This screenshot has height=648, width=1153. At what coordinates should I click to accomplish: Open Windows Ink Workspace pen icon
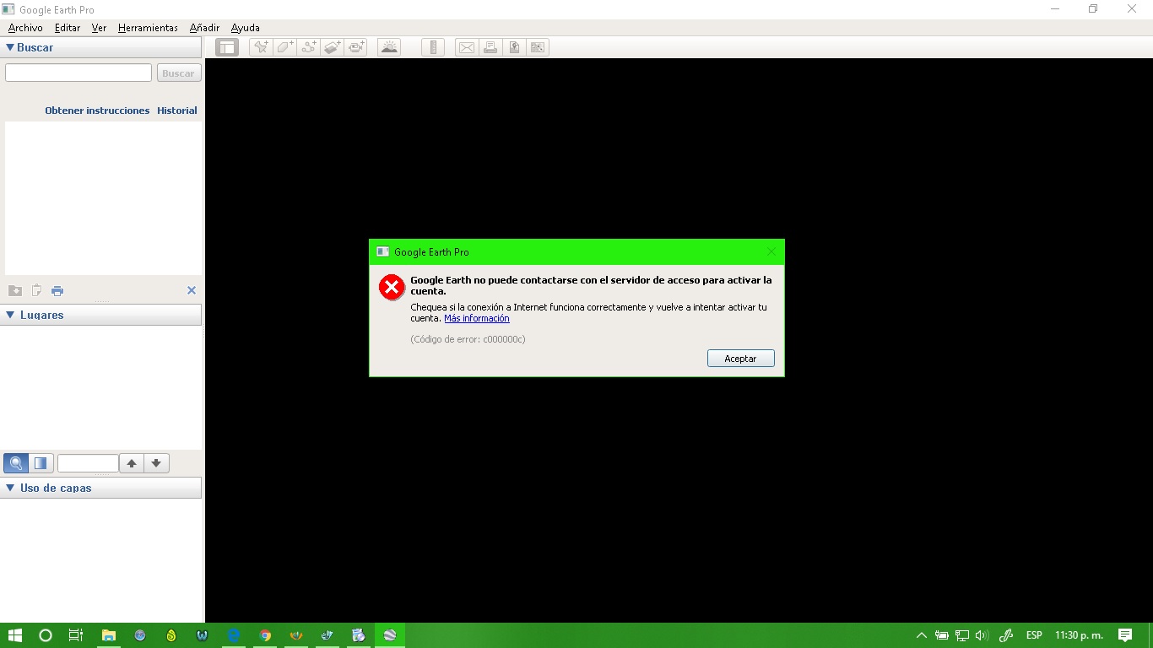pos(1006,635)
